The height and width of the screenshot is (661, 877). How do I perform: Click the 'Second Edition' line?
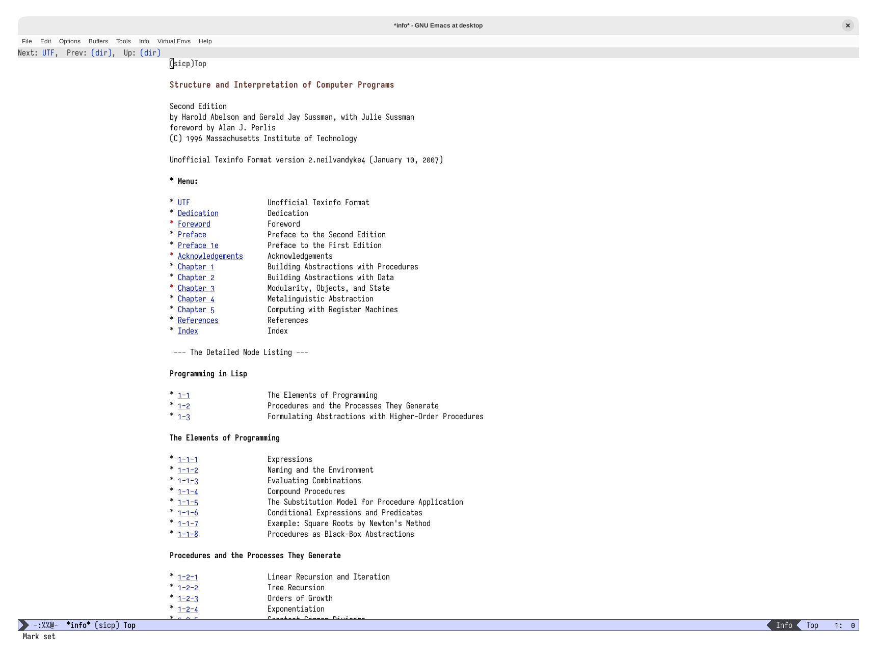(198, 106)
